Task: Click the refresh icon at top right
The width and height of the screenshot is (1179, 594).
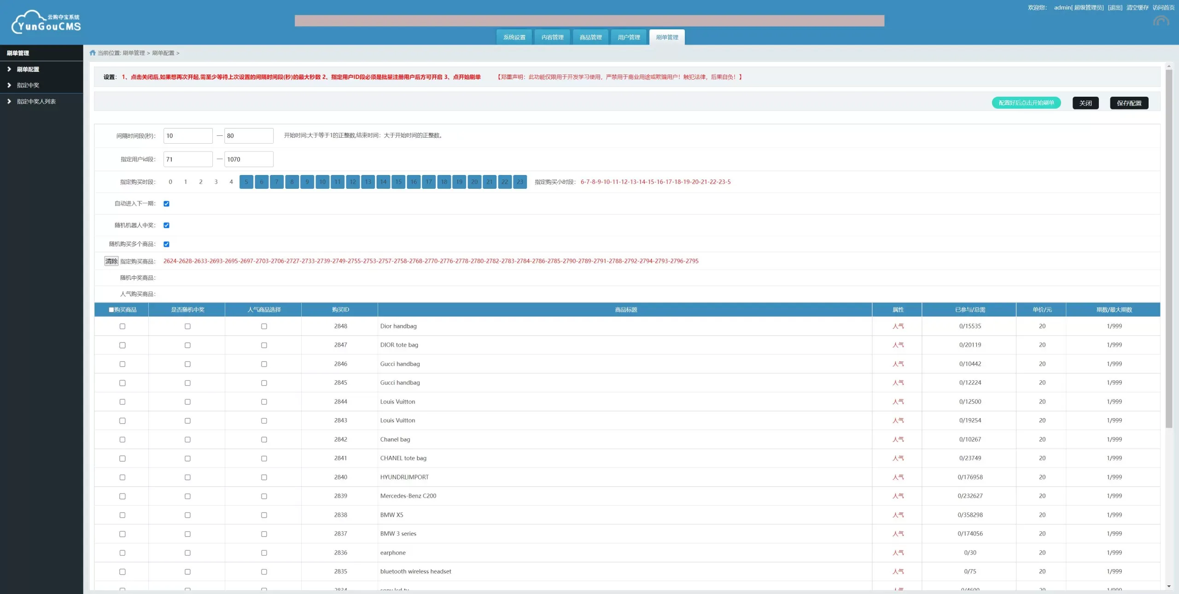Action: 1161,22
